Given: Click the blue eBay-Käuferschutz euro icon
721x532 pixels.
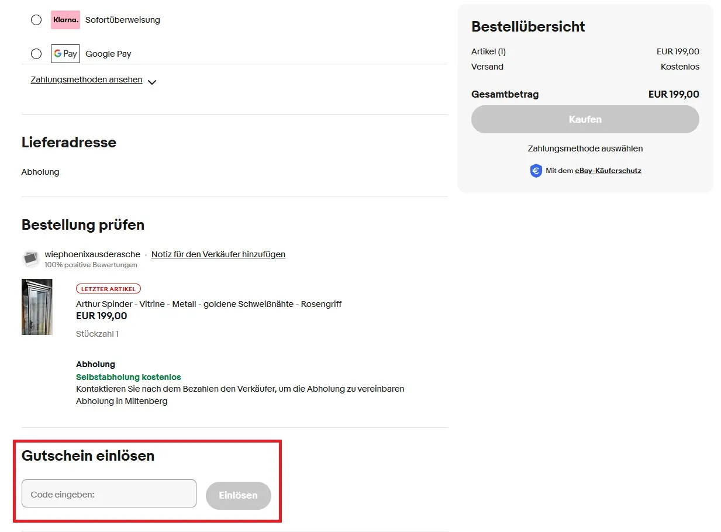Looking at the screenshot, I should [x=536, y=170].
